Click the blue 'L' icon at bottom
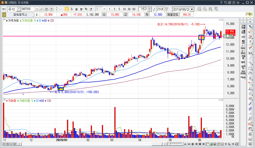255x148 pixels. (229, 144)
